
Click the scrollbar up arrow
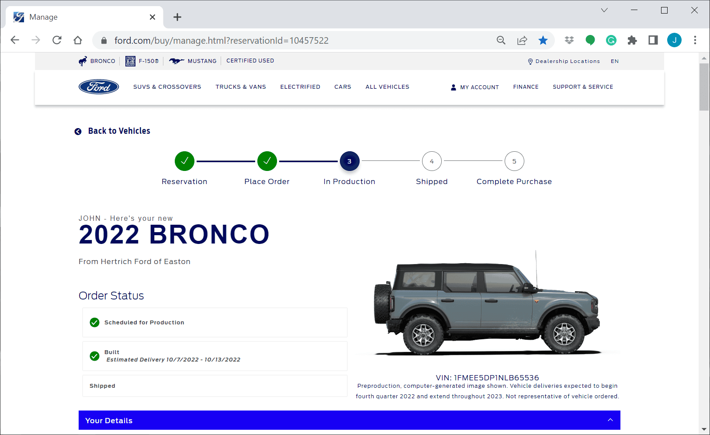(x=704, y=58)
